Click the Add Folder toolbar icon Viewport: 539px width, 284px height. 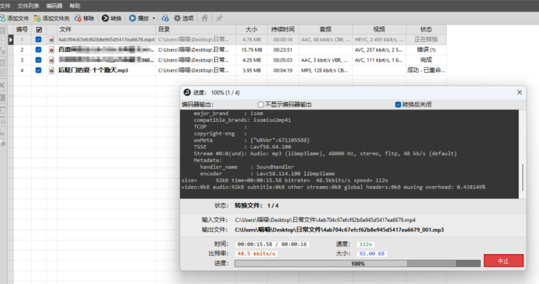tap(37, 18)
